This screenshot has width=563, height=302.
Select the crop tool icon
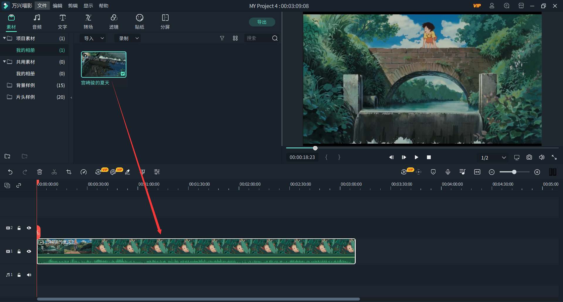pos(69,172)
